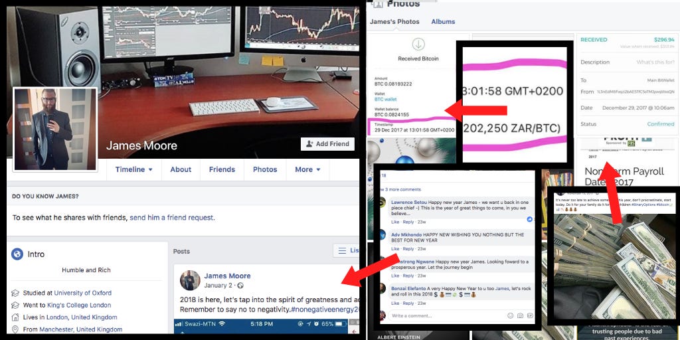
Task: Open the London, United Kingdom link
Action: (x=82, y=317)
